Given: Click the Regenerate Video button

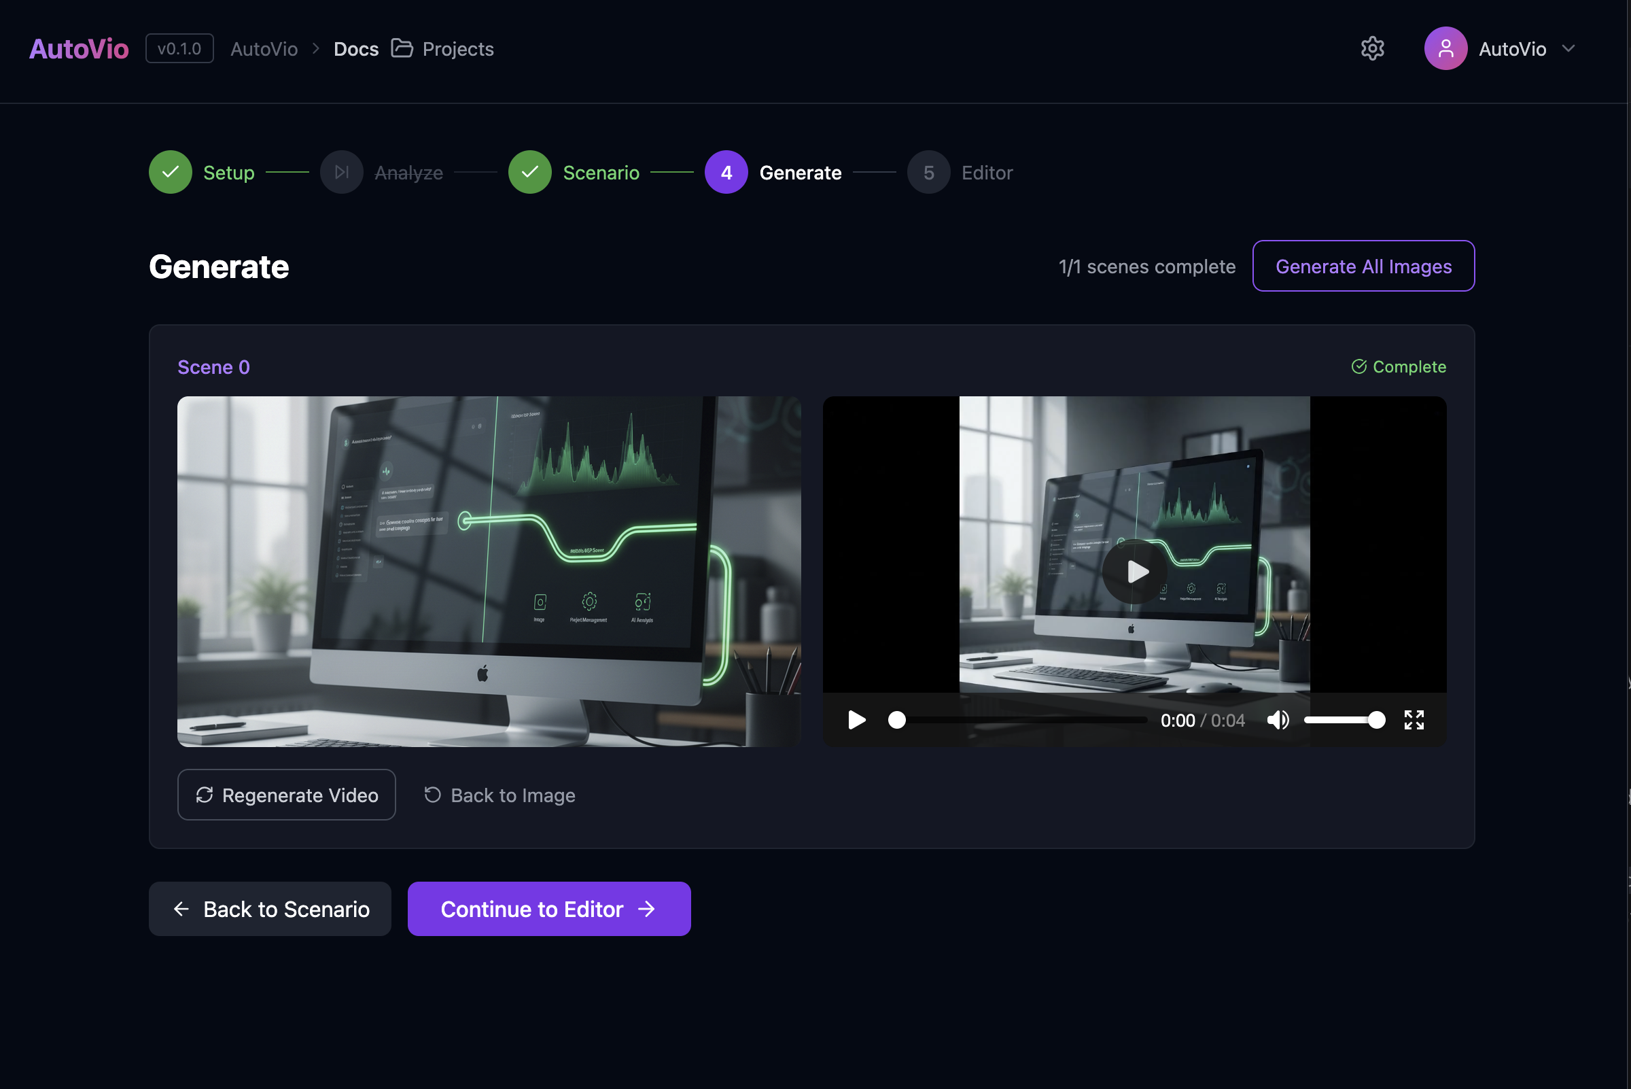Looking at the screenshot, I should coord(286,795).
